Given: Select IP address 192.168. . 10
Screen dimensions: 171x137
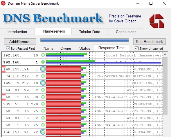Looking at the screenshot, I should pyautogui.click(x=21, y=55).
